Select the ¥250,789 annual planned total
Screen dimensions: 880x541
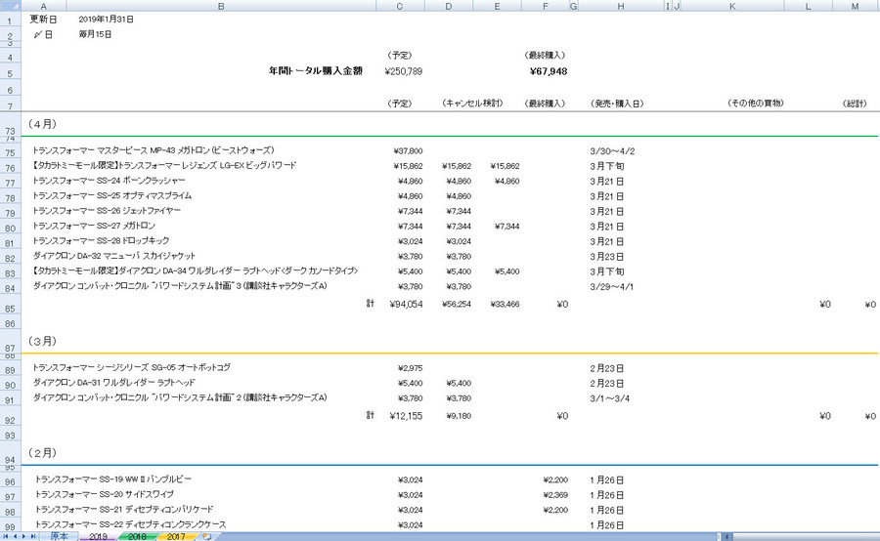404,71
